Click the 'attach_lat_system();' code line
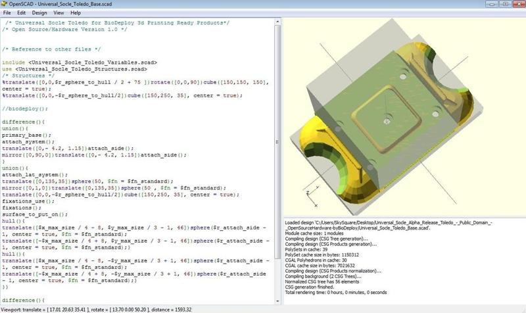Image resolution: width=526 pixels, height=313 pixels. [35, 175]
